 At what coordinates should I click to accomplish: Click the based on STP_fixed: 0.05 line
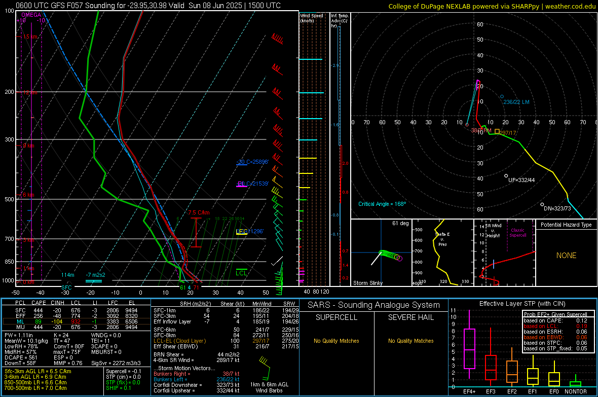555,348
